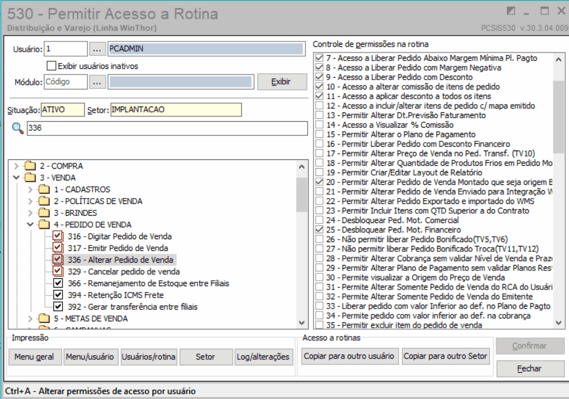Select text 30 - Permite visualizar a Origem do Preço

[415, 277]
